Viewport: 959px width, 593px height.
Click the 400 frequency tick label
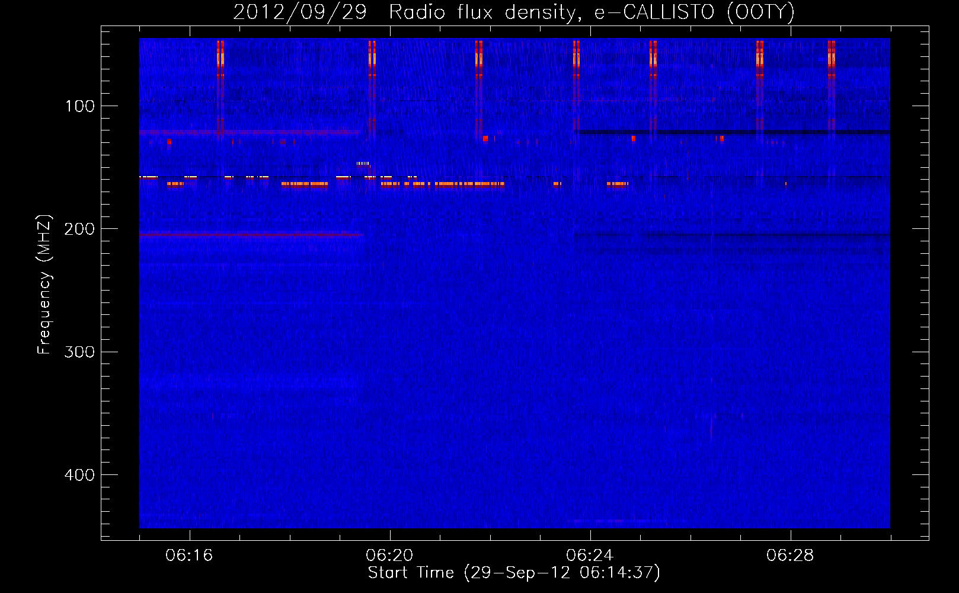coord(79,475)
